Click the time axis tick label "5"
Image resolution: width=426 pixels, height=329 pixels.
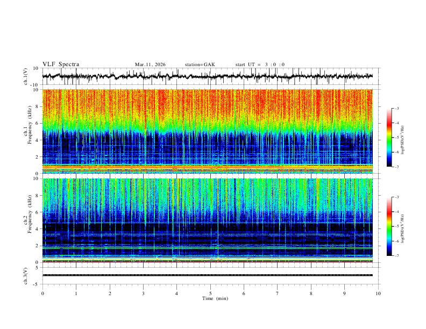click(210, 294)
